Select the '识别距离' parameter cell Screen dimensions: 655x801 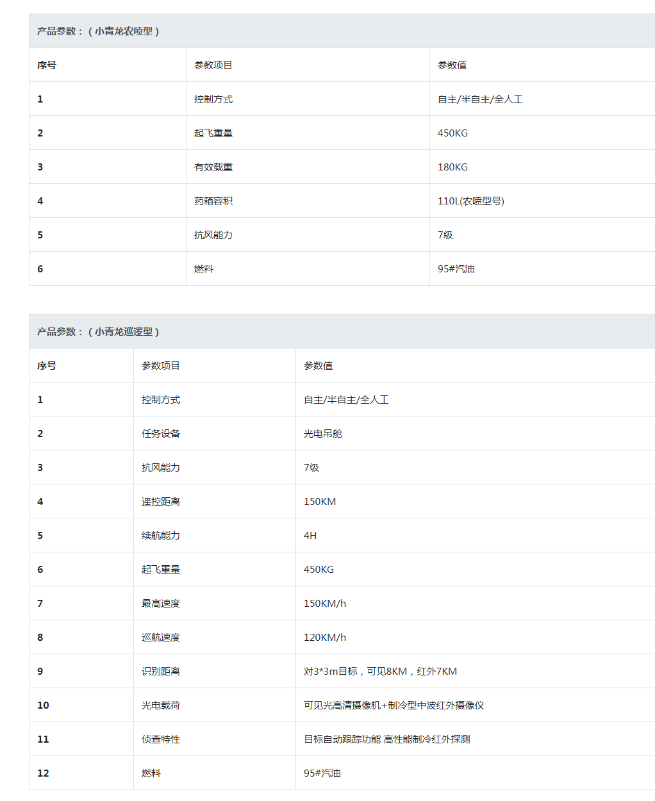161,671
